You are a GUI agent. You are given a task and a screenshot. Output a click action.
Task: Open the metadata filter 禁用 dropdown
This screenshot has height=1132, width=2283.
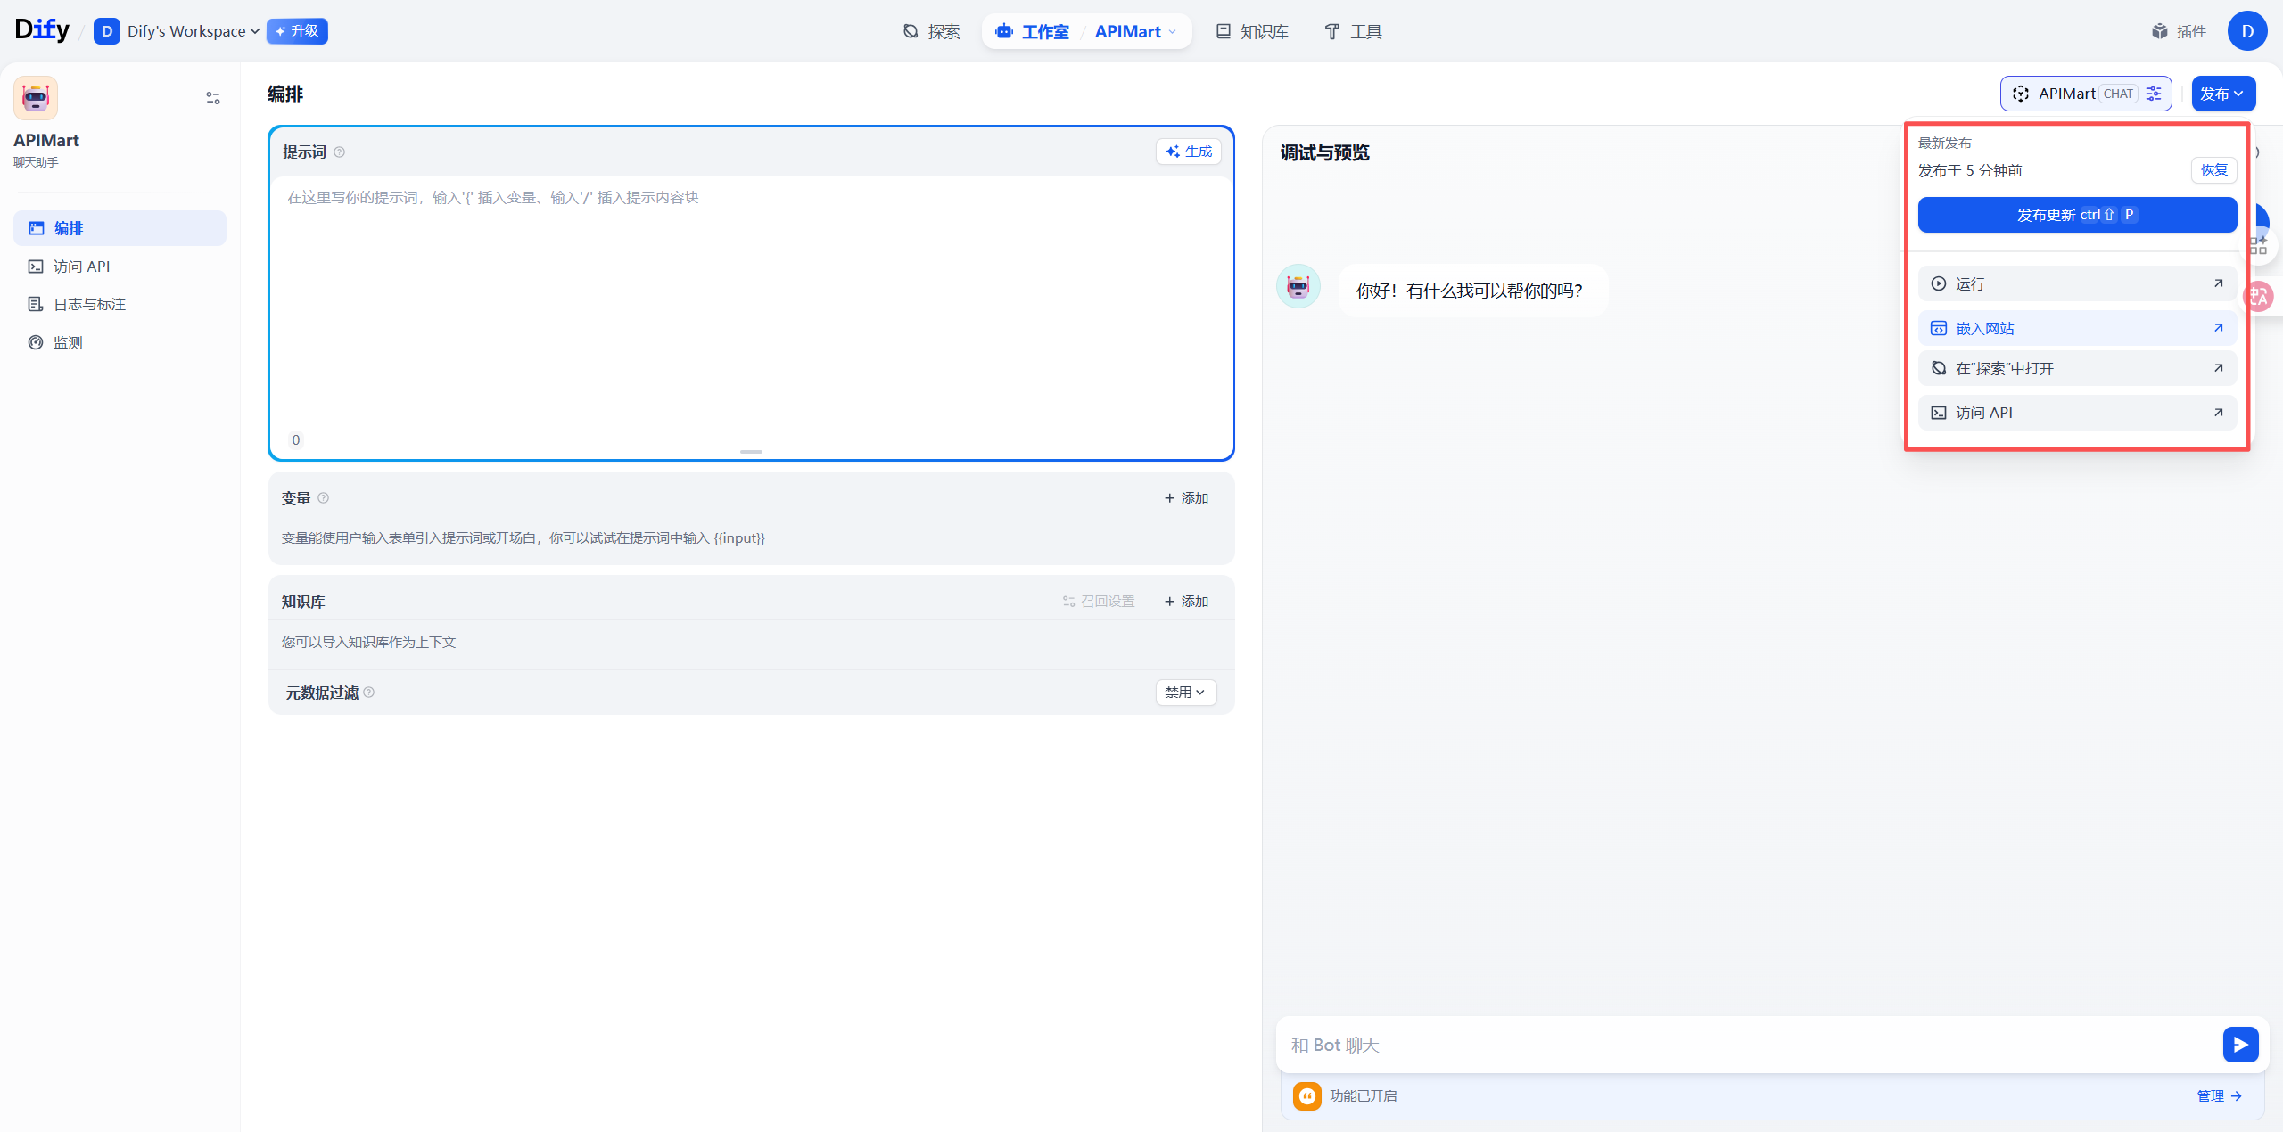pyautogui.click(x=1185, y=693)
